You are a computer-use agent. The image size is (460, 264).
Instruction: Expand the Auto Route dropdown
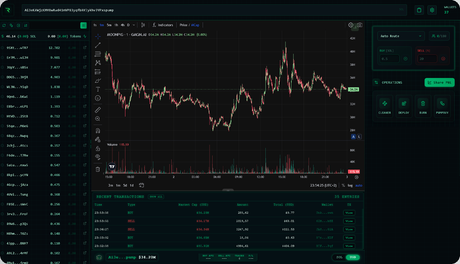401,36
